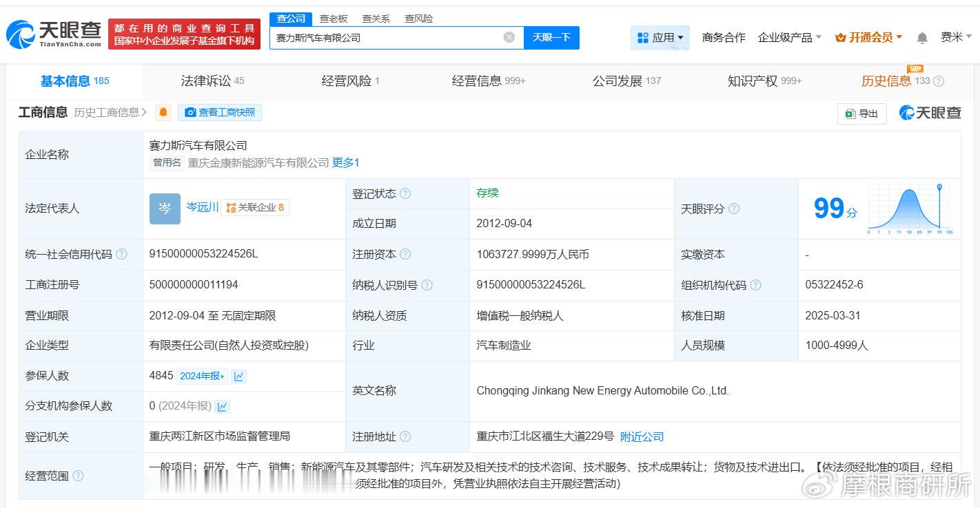980x508 pixels.
Task: Click the 查看工商快照 button
Action: (220, 112)
